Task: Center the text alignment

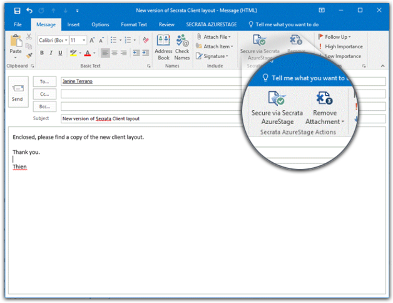Action: [x=115, y=53]
